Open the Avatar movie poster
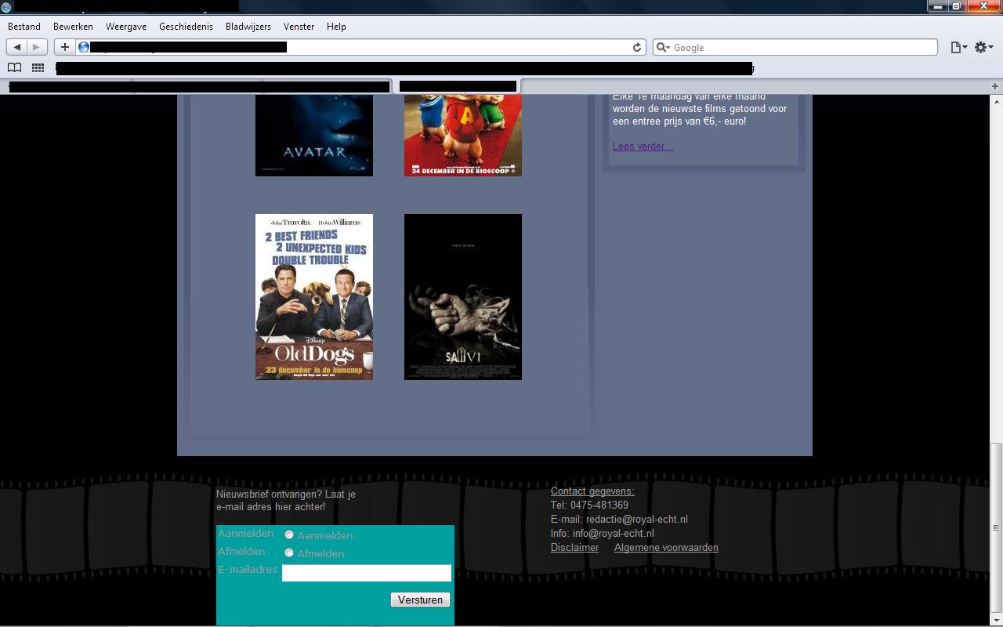The width and height of the screenshot is (1003, 627). (314, 135)
